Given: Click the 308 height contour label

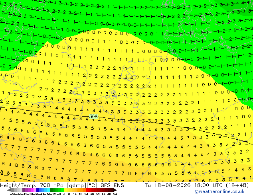Looking at the screenshot, I should coord(93,116).
